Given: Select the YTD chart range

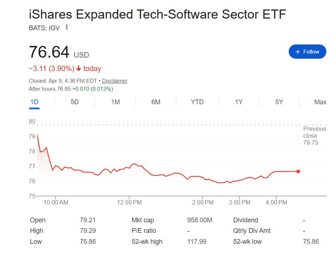Looking at the screenshot, I should click(x=197, y=102).
